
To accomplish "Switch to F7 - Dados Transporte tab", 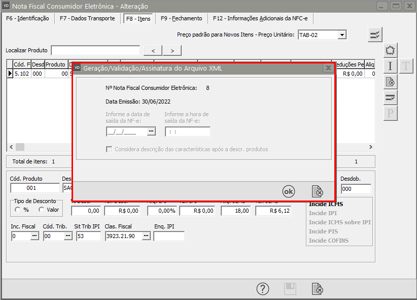I will 87,18.
